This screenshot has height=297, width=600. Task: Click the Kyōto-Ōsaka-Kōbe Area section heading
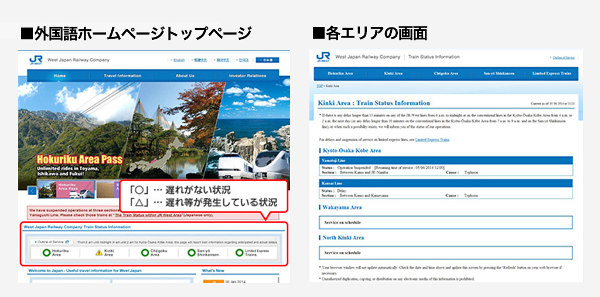(x=352, y=151)
